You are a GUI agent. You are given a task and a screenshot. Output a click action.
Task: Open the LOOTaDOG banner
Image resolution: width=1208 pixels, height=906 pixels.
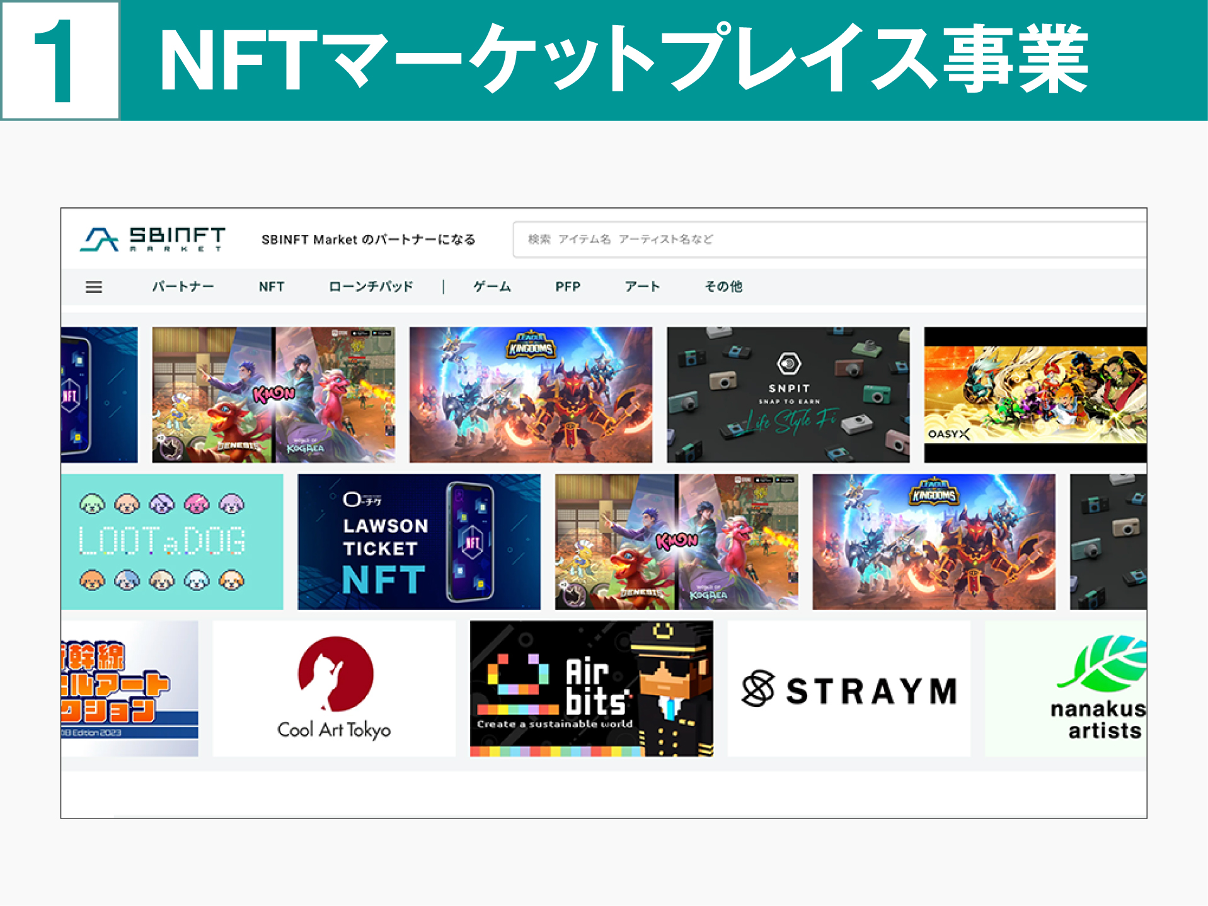point(172,542)
